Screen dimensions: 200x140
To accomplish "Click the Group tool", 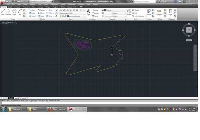I will (x=149, y=12).
